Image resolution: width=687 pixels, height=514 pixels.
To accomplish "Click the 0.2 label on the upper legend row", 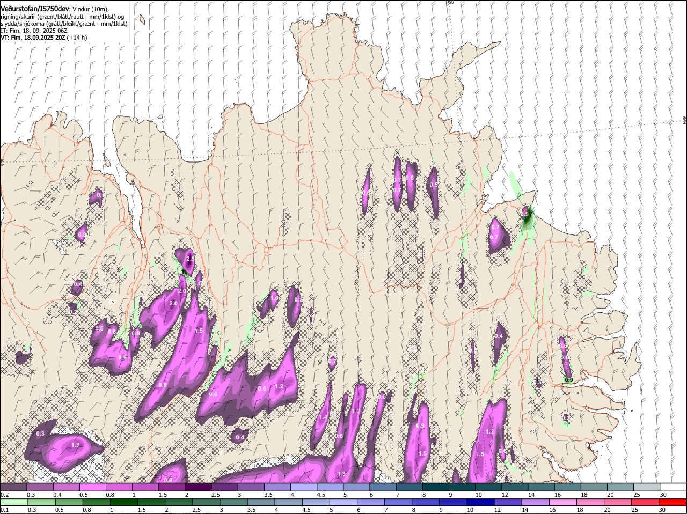I will click(x=4, y=494).
